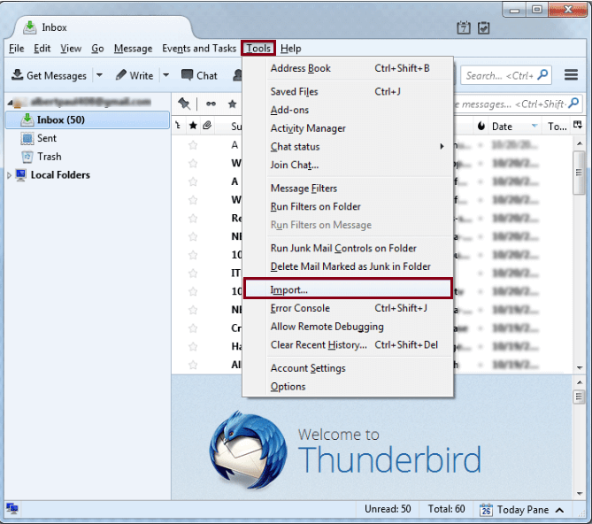Select Allow Remote Debugging
The width and height of the screenshot is (592, 524).
tap(348, 327)
